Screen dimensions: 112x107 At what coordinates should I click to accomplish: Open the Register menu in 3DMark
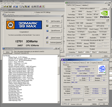coord(17,3)
